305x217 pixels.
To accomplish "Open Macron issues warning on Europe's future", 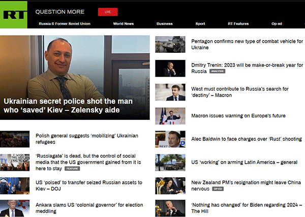I will point(238,116).
